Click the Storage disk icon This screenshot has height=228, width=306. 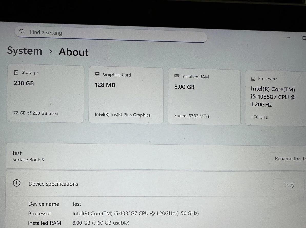click(16, 73)
